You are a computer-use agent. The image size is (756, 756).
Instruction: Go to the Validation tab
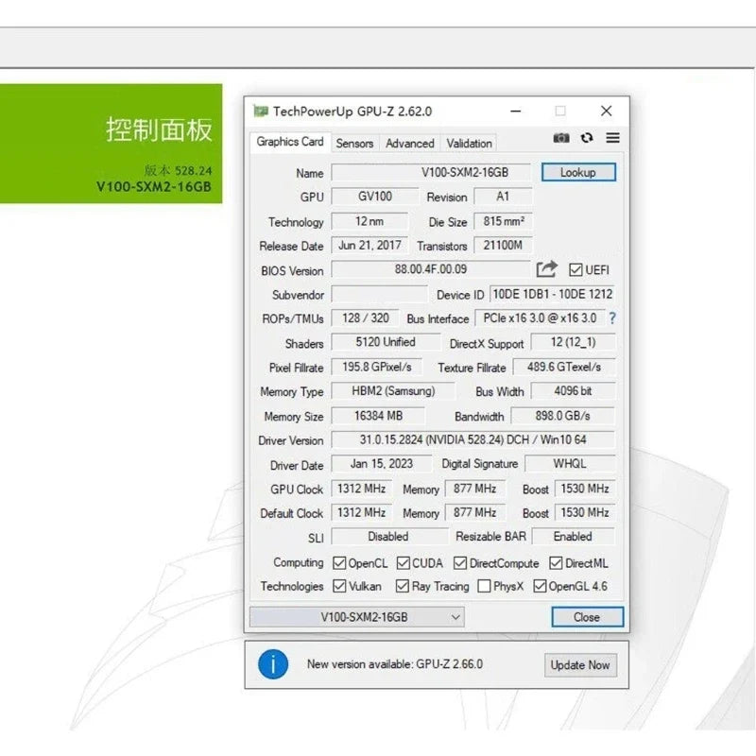click(469, 144)
